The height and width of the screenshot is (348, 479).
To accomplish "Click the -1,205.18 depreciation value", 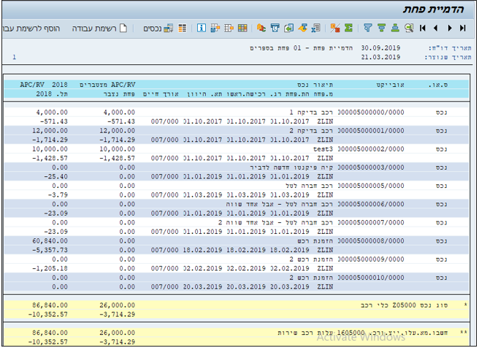I will tap(50, 268).
